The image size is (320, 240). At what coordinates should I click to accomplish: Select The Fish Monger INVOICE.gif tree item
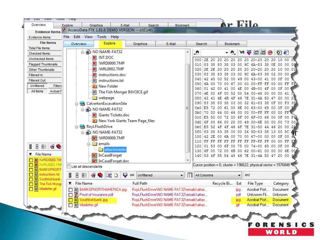[123, 92]
